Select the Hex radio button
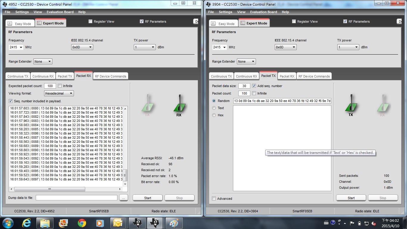Image resolution: width=407 pixels, height=229 pixels. pos(214,115)
